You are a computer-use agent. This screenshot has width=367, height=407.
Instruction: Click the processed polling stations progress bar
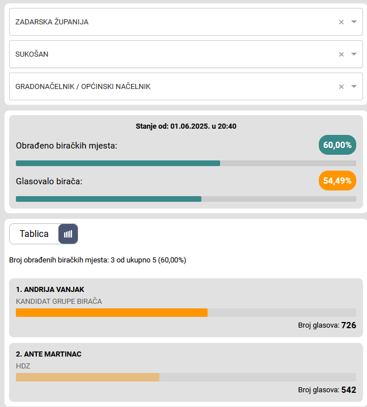pyautogui.click(x=185, y=163)
